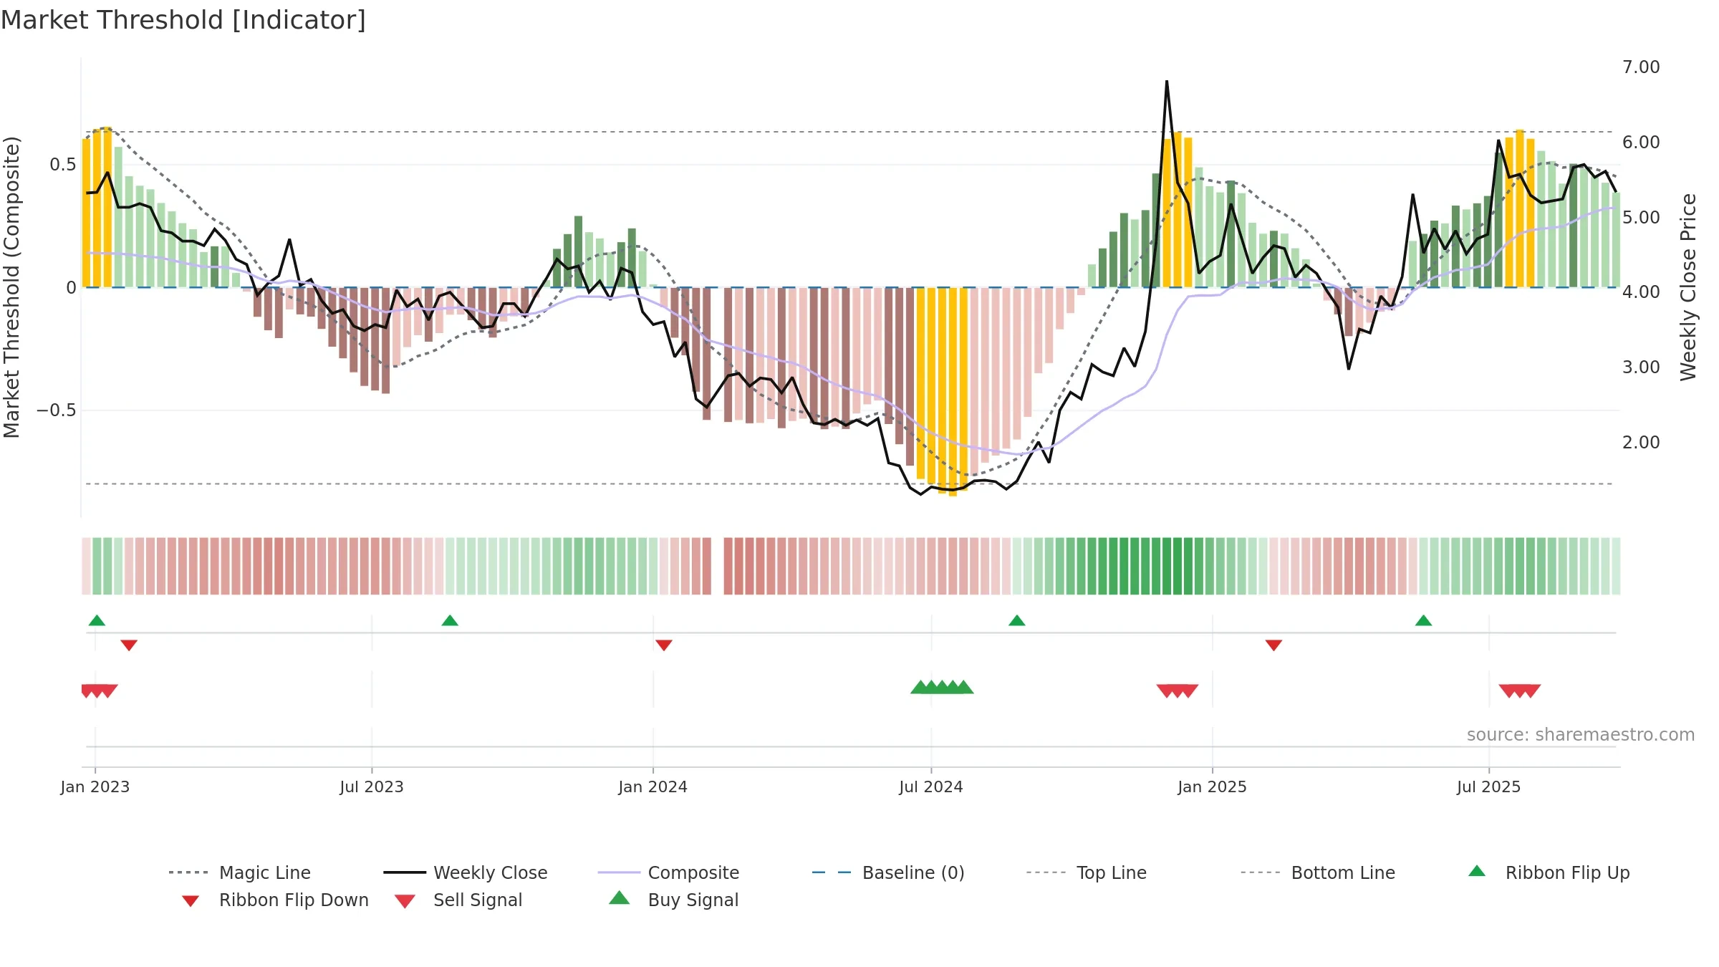The width and height of the screenshot is (1719, 967).
Task: Click the Jan 2023 ribbon flip up triangle
Action: pos(97,620)
